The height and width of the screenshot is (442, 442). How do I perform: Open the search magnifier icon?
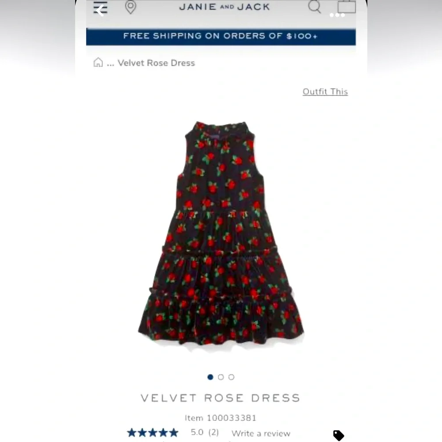point(314,7)
